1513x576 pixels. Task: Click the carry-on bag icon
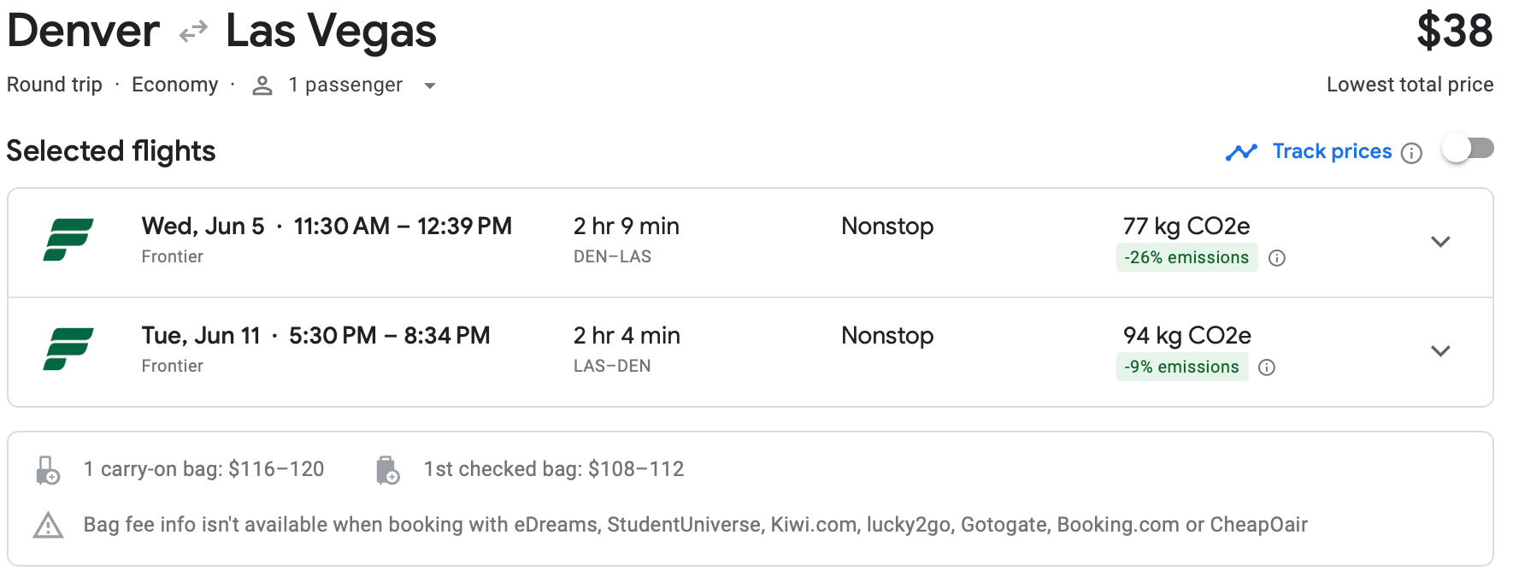point(48,470)
